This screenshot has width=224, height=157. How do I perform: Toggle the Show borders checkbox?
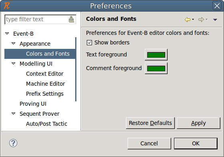coord(89,42)
